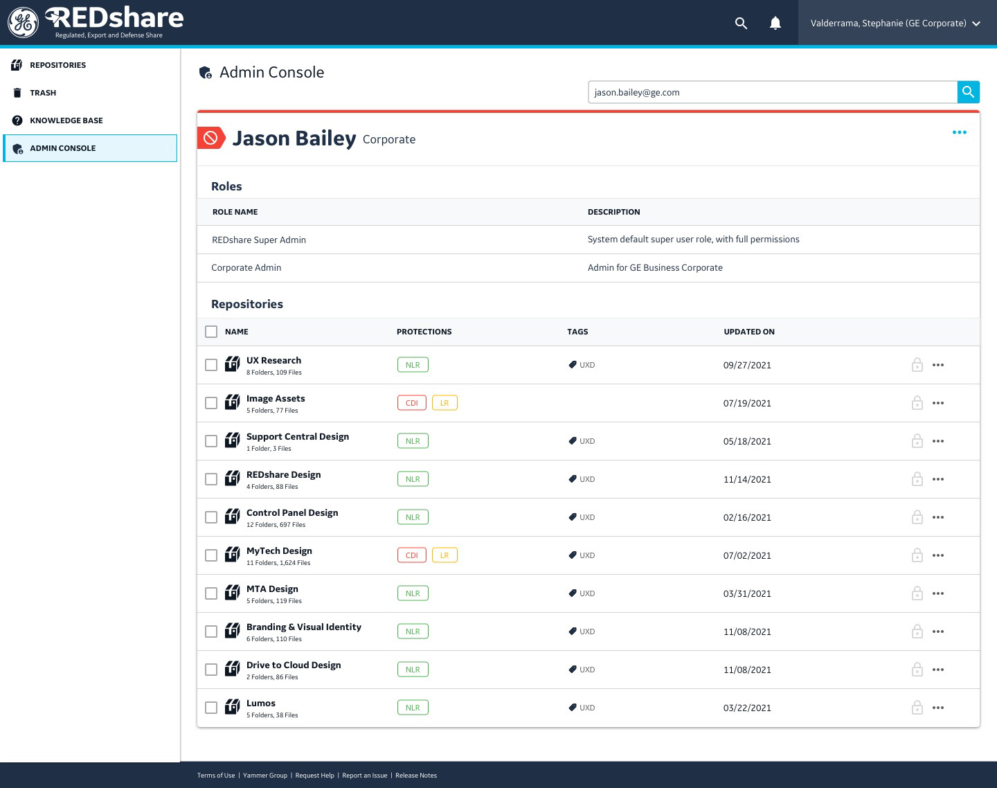Click the red blocked-user icon beside Jason Bailey
The height and width of the screenshot is (788, 997).
(x=211, y=138)
